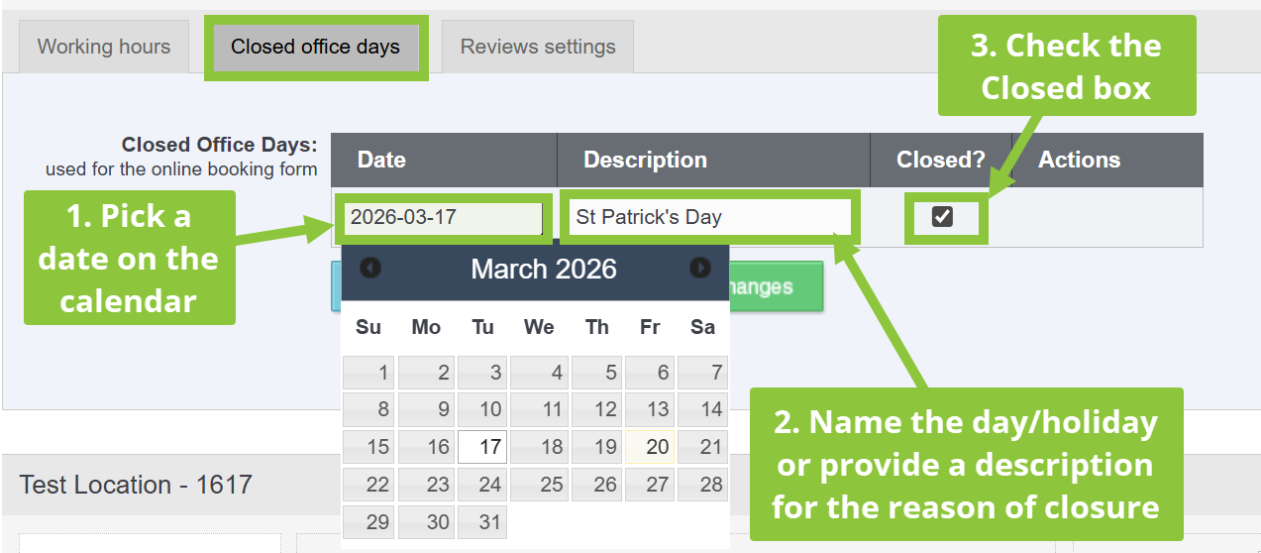
Task: Pick March 1 on the calendar
Action: (368, 374)
